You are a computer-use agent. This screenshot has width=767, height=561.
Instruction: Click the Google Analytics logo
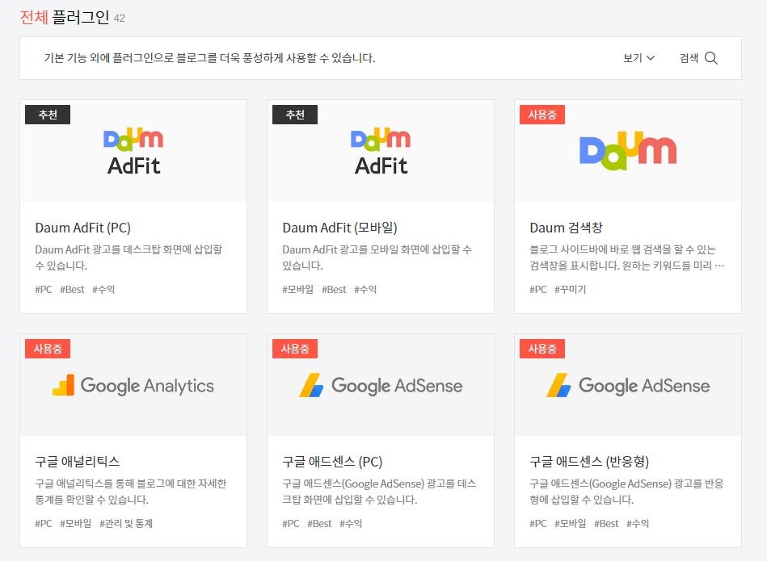[133, 386]
